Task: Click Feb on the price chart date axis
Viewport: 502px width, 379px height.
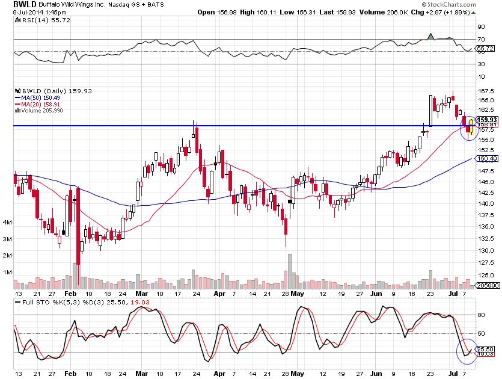Action: (x=70, y=294)
